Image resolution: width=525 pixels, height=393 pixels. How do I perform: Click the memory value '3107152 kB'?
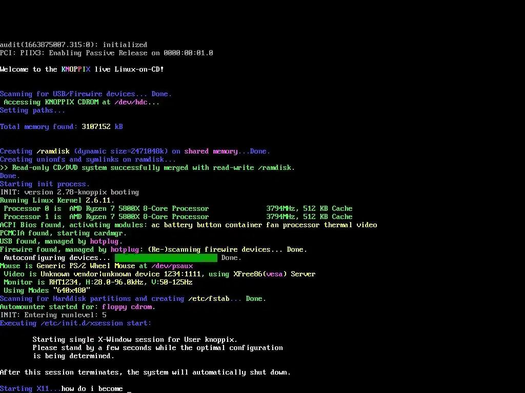(x=102, y=127)
